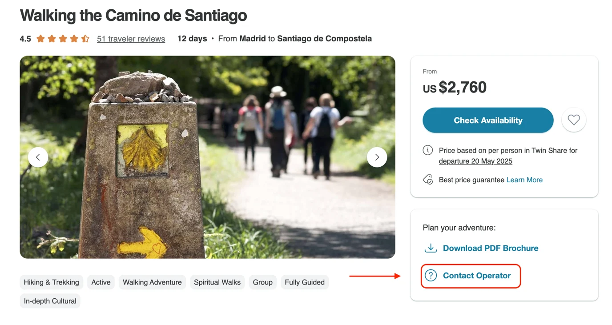The height and width of the screenshot is (325, 612).
Task: Select the Walking Adventure tag
Action: coord(152,282)
